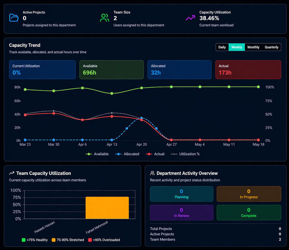The image size is (289, 250).
Task: Click the Actual data point at Apr 27
Action: click(171, 140)
